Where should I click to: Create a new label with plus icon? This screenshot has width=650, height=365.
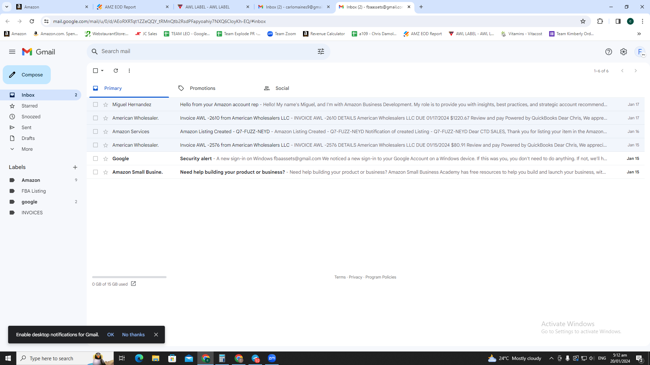[75, 167]
